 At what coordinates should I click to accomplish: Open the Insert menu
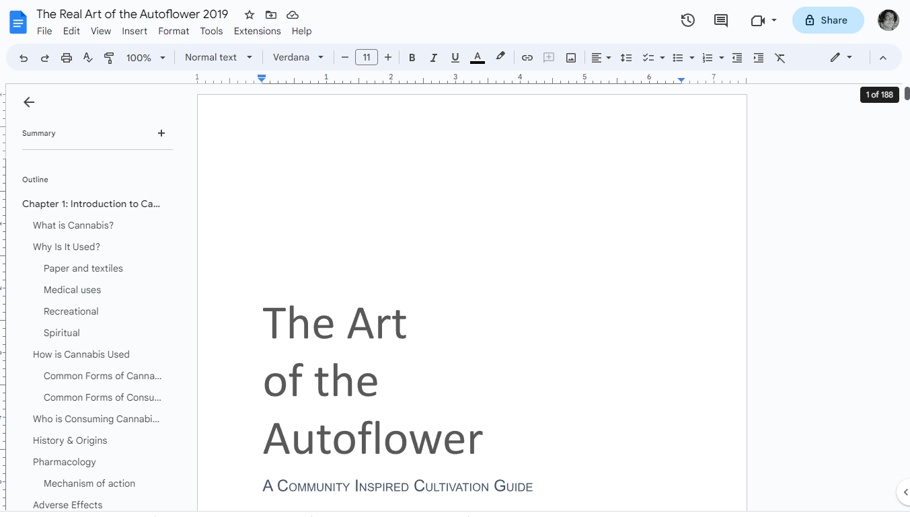(x=135, y=31)
